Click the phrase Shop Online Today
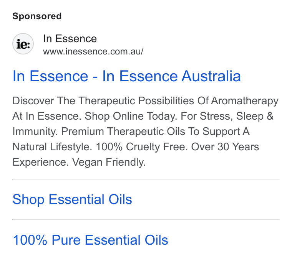The height and width of the screenshot is (260, 292). pos(131,116)
